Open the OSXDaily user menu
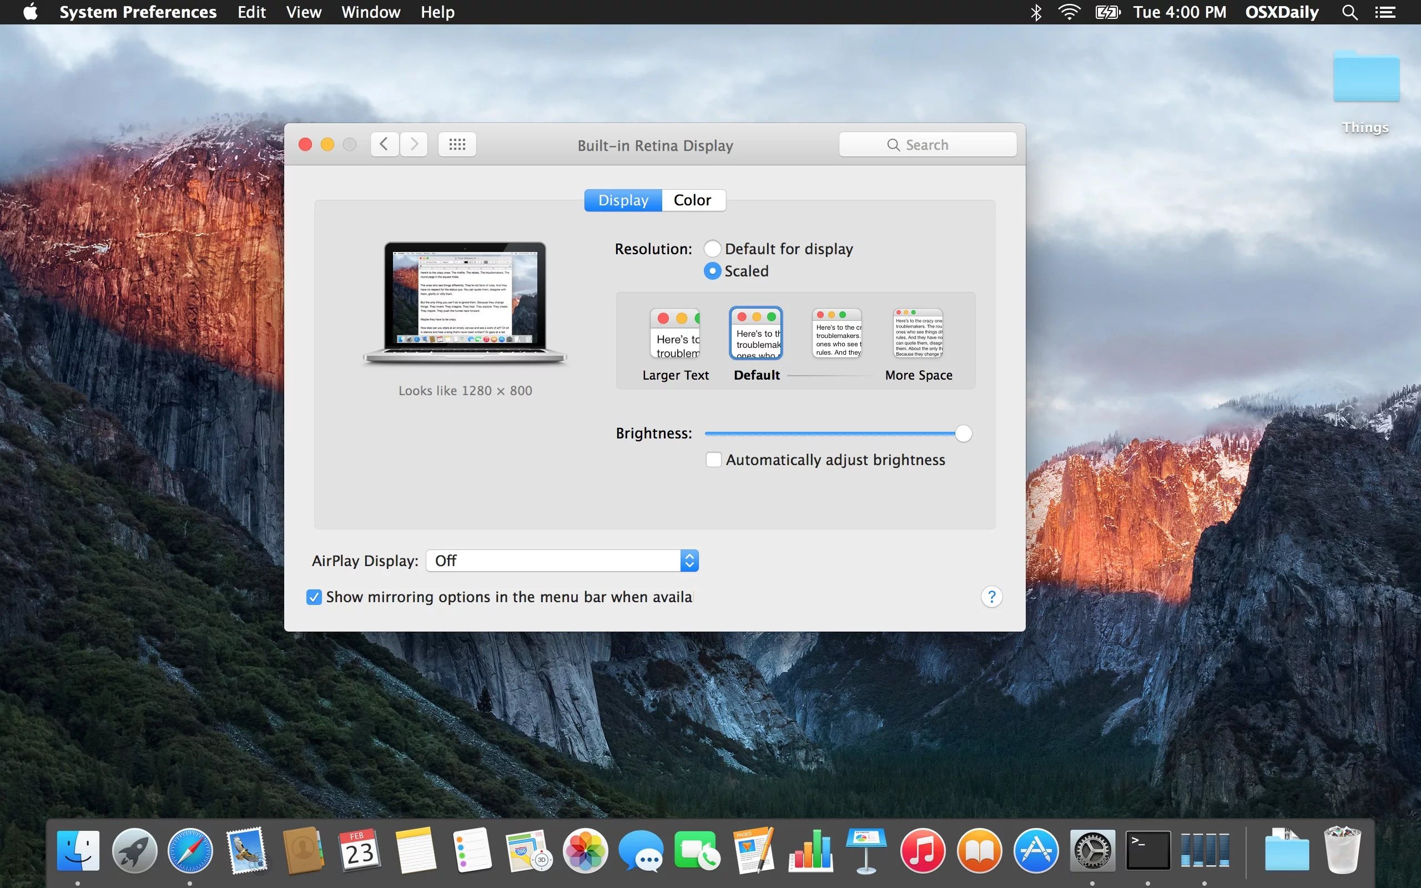1421x888 pixels. pyautogui.click(x=1282, y=12)
